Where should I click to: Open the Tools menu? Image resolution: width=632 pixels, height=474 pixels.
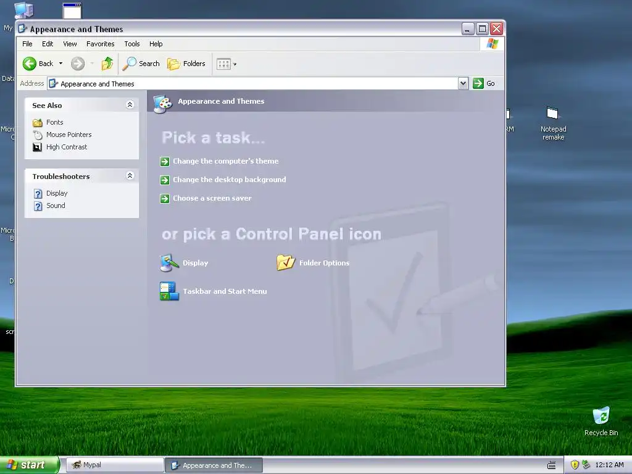pyautogui.click(x=132, y=44)
